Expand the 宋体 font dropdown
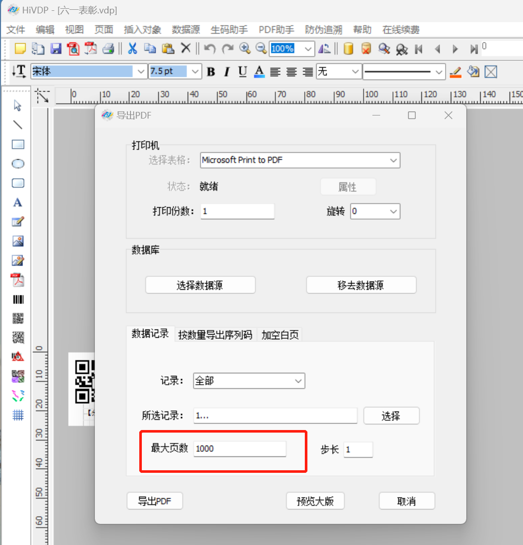 (140, 72)
